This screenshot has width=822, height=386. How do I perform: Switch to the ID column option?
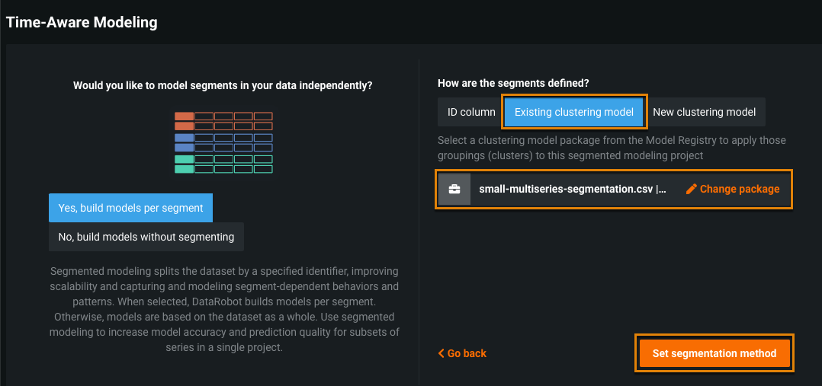(470, 112)
